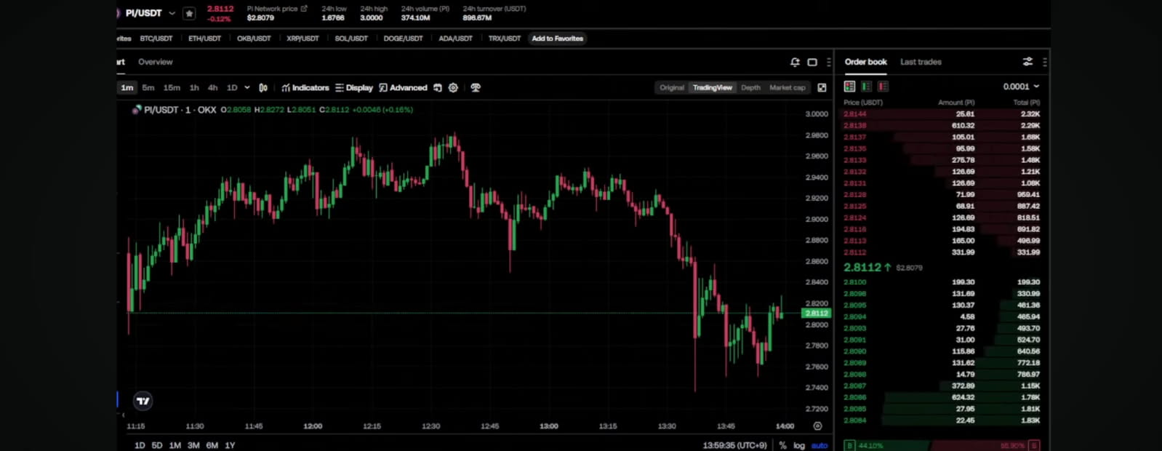
Task: Set chart range to 1D
Action: point(140,445)
